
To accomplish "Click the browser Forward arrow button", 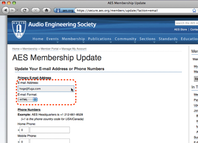I will tap(13, 10).
